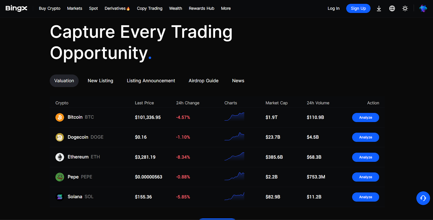The width and height of the screenshot is (433, 220).
Task: Switch to the New Listing tab
Action: [100, 81]
